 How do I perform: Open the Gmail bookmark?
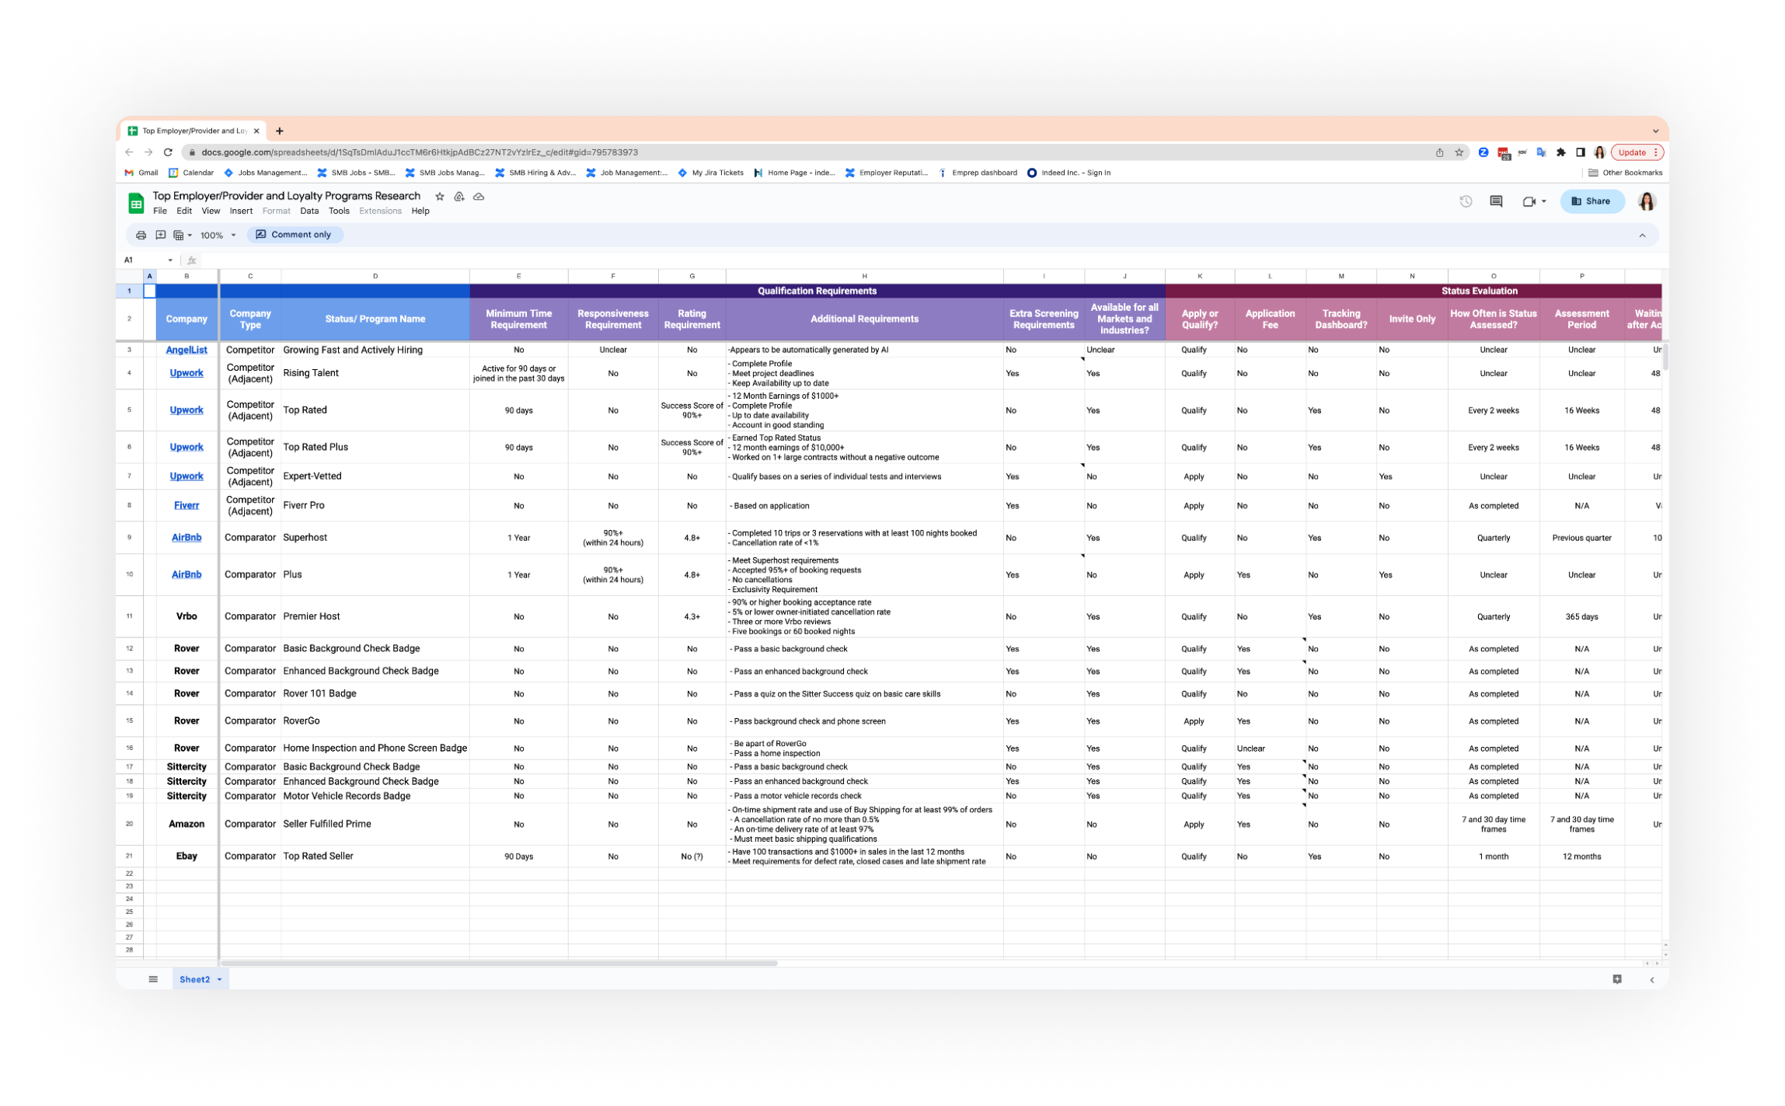(141, 173)
